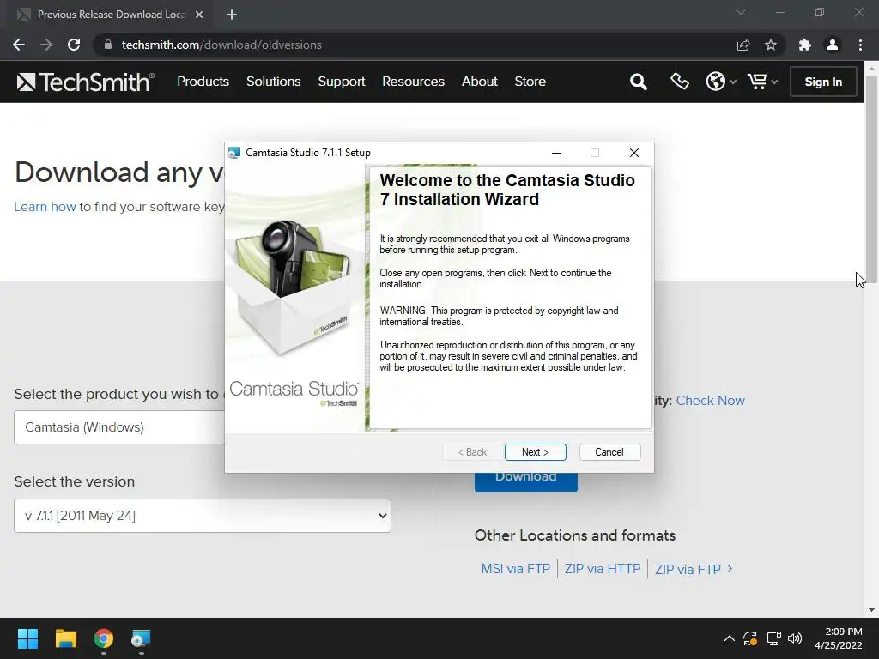This screenshot has width=879, height=659.
Task: Open the Windows Start menu
Action: tap(27, 638)
